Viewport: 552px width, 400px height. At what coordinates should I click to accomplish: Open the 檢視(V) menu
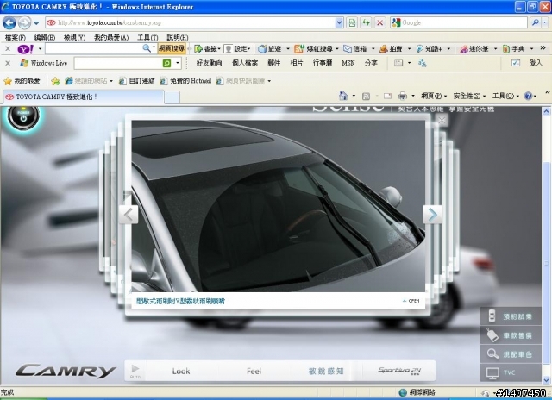tap(74, 37)
